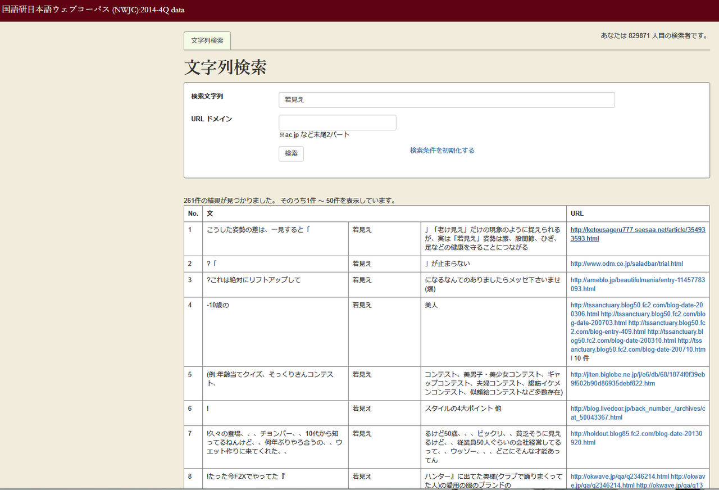This screenshot has width=719, height=490.
Task: Focus the URL ドメイン input field
Action: tap(338, 122)
